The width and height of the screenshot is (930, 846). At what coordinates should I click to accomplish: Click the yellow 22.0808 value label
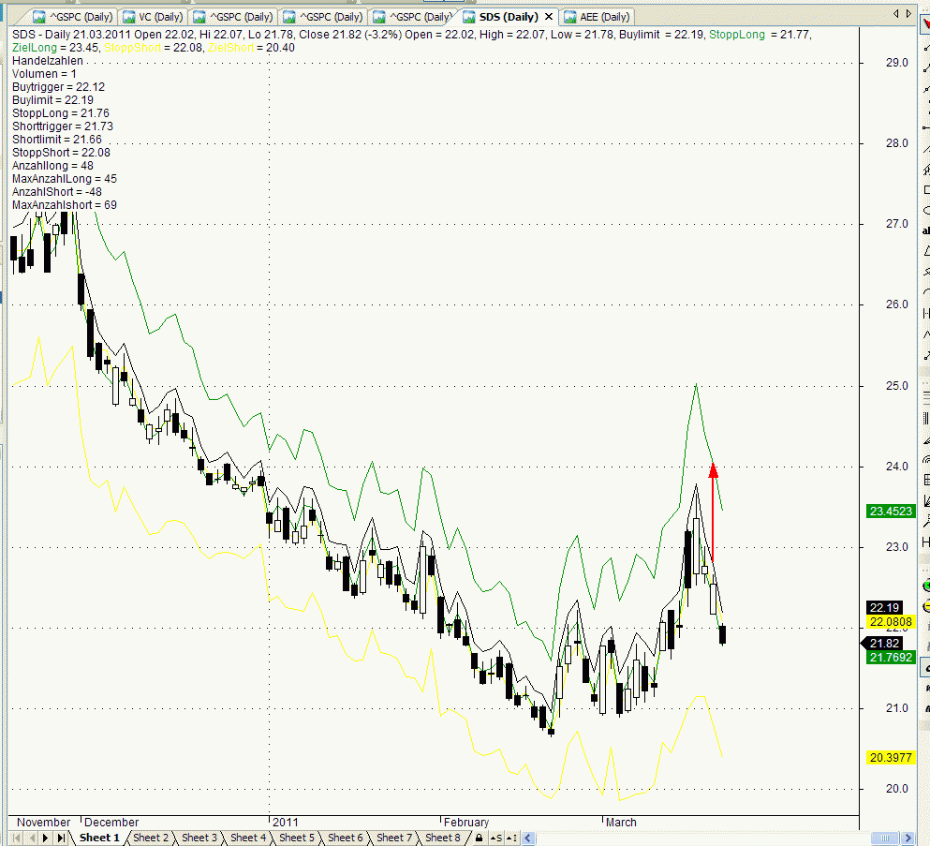(x=891, y=622)
